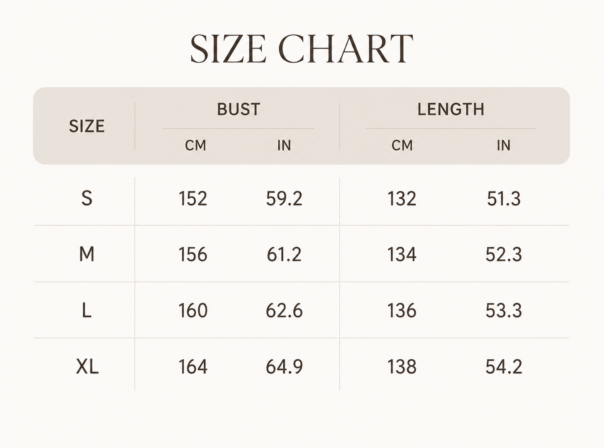
Task: Click length inches value 54.2
Action: [504, 367]
